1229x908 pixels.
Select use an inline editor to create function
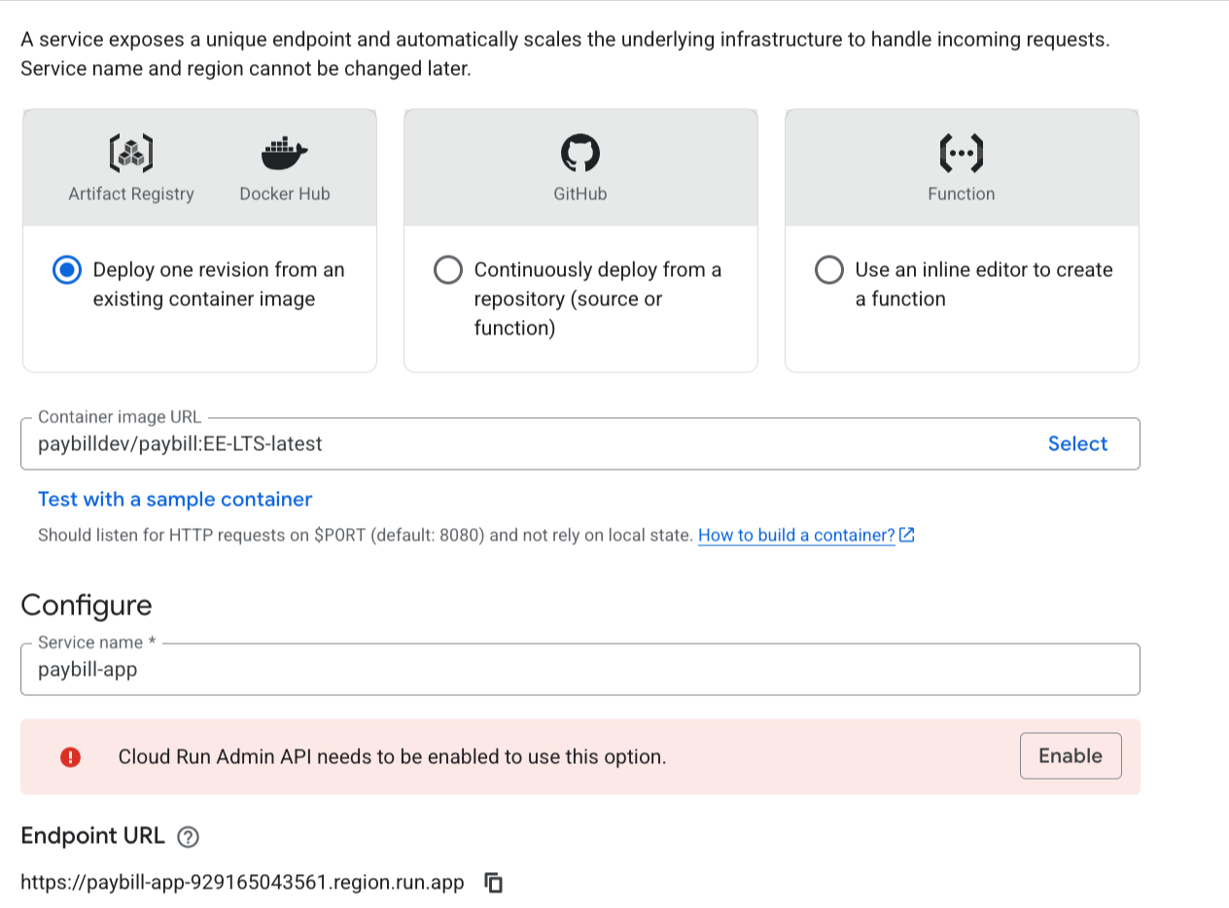pyautogui.click(x=828, y=270)
